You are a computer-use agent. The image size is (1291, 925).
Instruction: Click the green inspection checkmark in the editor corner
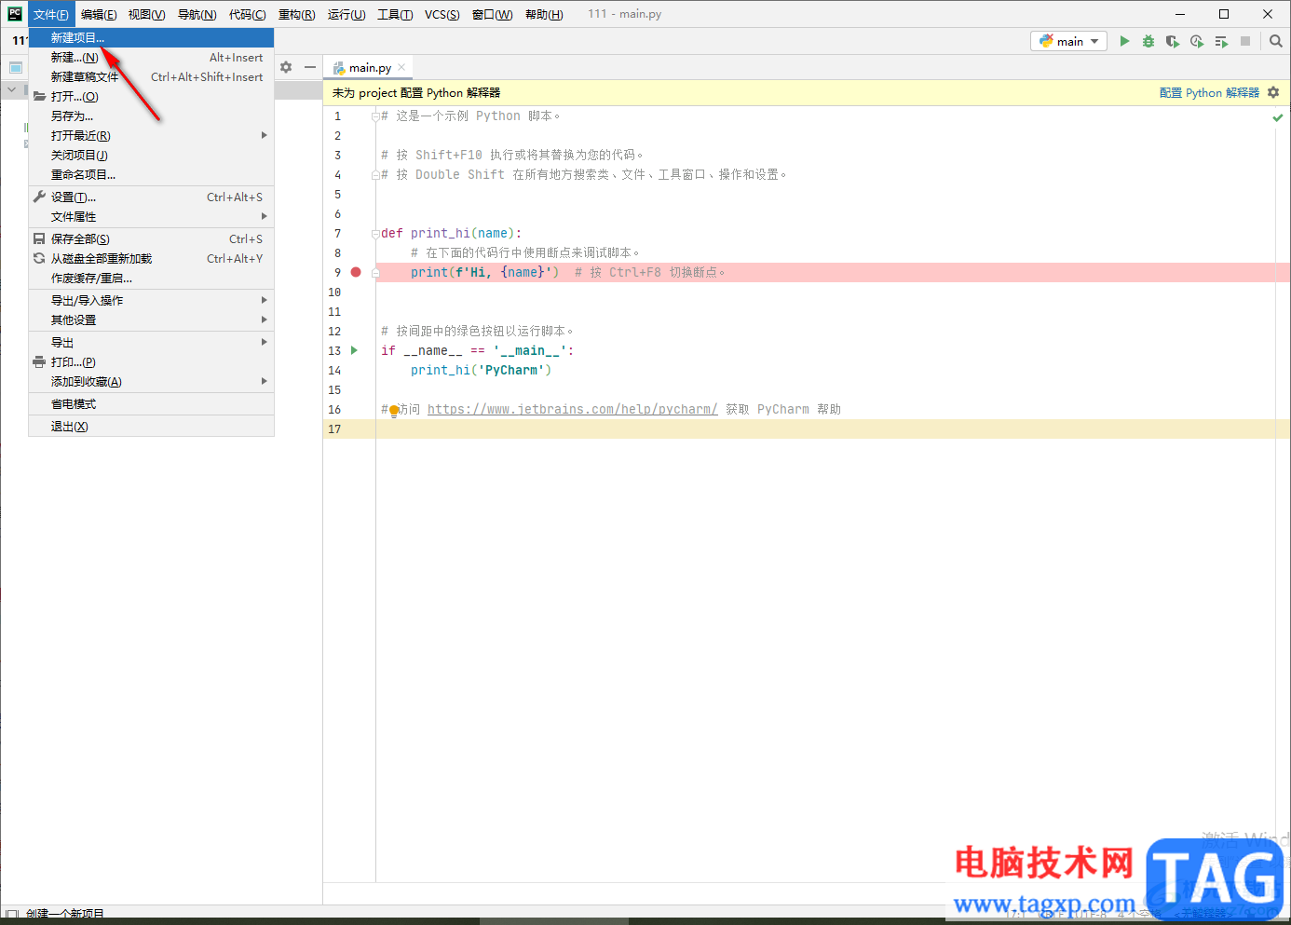[x=1278, y=117]
